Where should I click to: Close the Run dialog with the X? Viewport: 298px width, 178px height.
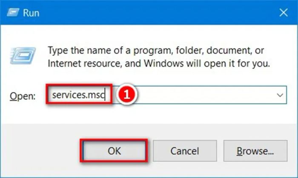[283, 13]
